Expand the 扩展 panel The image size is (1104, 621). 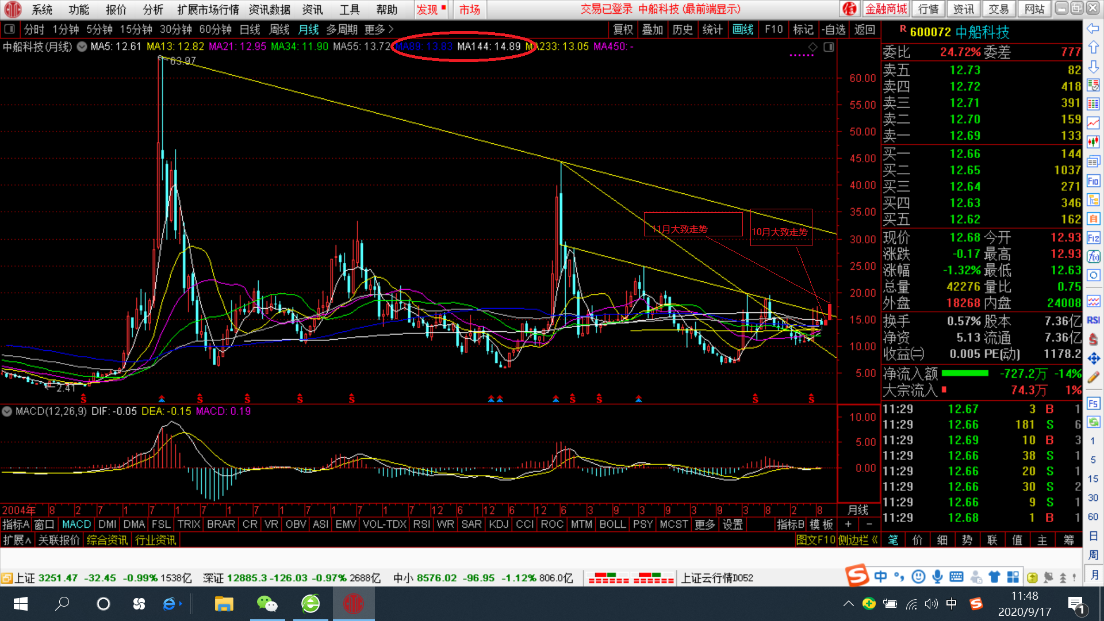(x=17, y=540)
